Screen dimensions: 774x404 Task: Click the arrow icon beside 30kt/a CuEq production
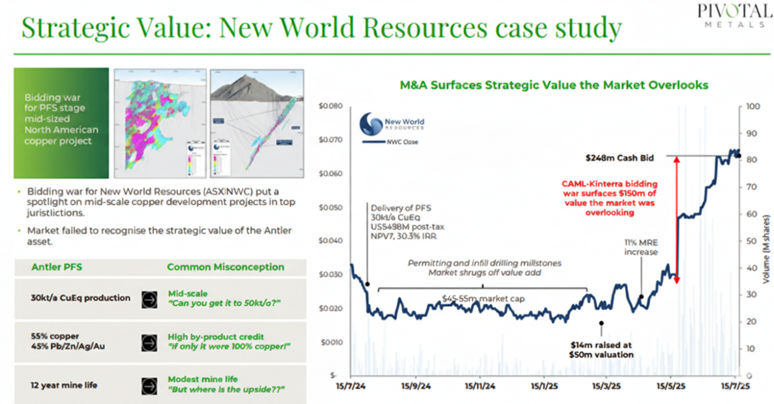coord(149,298)
